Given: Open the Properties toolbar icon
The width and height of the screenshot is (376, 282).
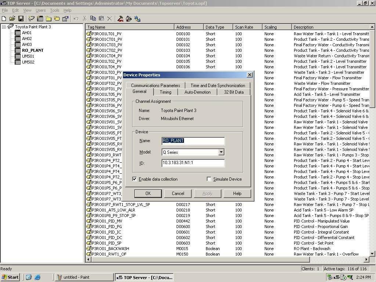Looking at the screenshot, I should 65,18.
